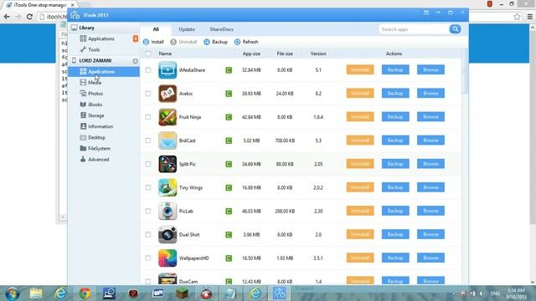The width and height of the screenshot is (536, 301).
Task: Select the Tiny Wings app icon
Action: click(x=167, y=187)
